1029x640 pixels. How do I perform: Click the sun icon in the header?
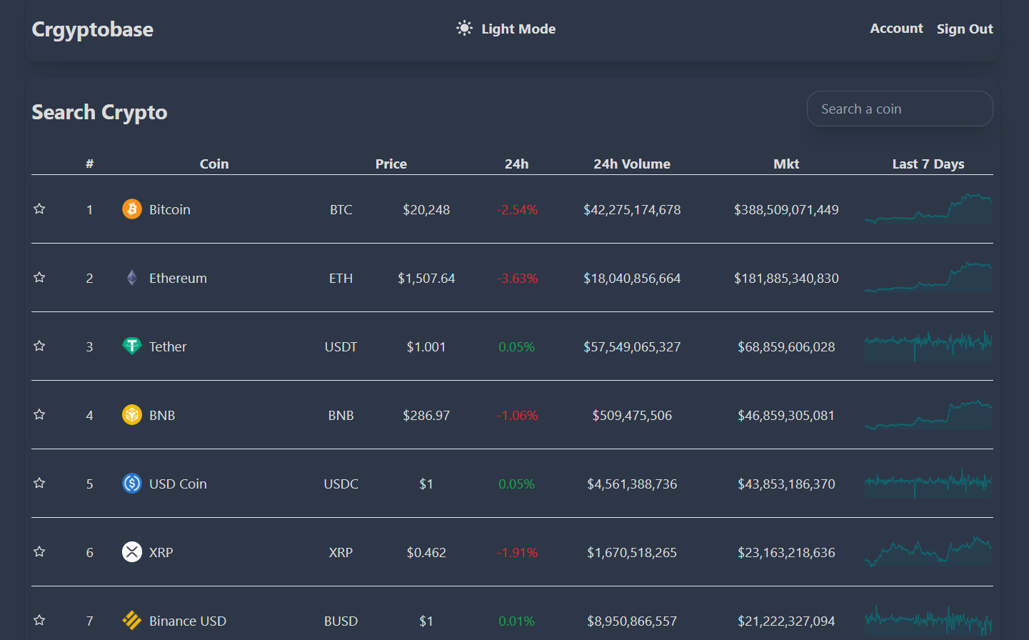(x=464, y=29)
